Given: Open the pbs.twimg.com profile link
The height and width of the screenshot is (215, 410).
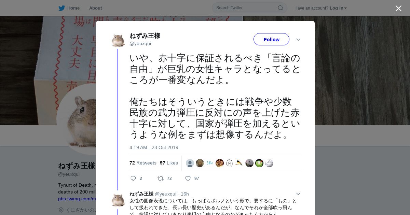Looking at the screenshot, I should 77,199.
